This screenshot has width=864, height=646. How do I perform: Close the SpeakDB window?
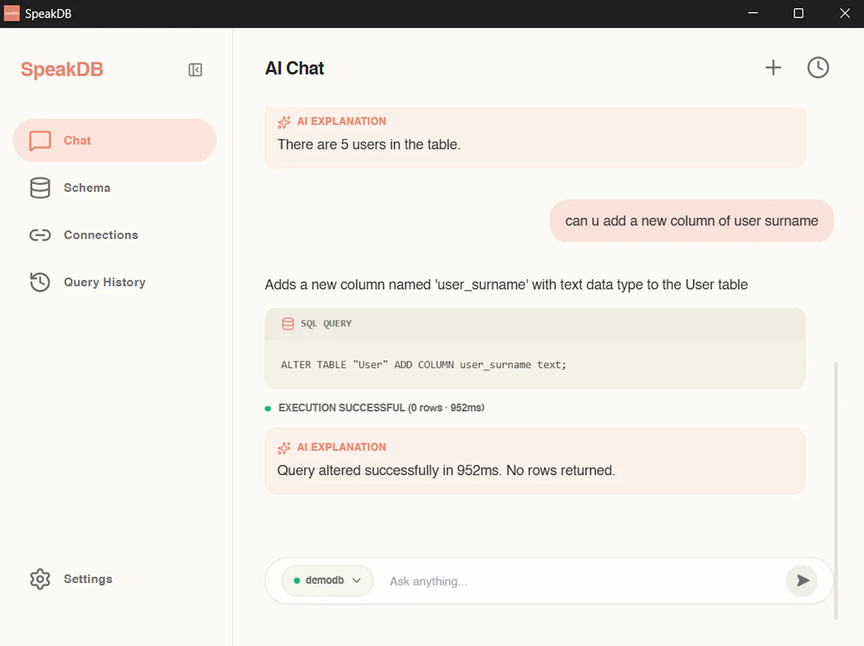click(x=845, y=13)
